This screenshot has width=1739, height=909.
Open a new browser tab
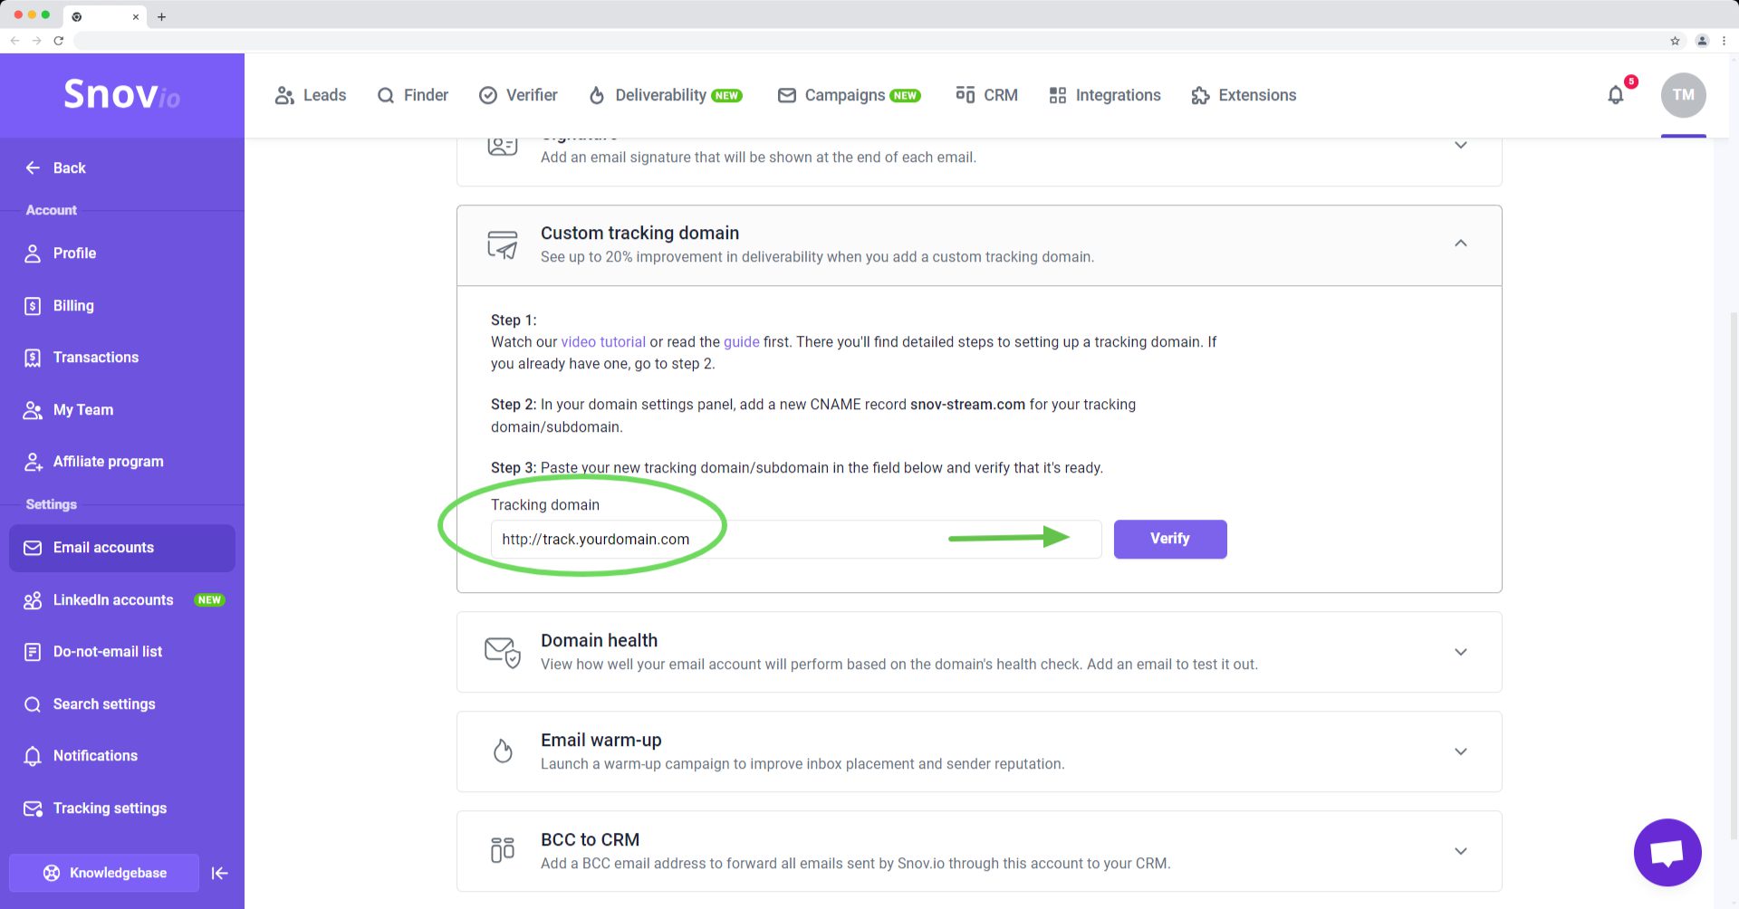click(x=161, y=16)
